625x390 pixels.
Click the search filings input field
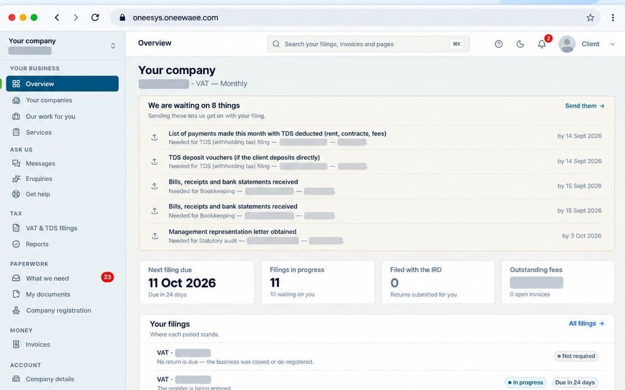(x=368, y=44)
